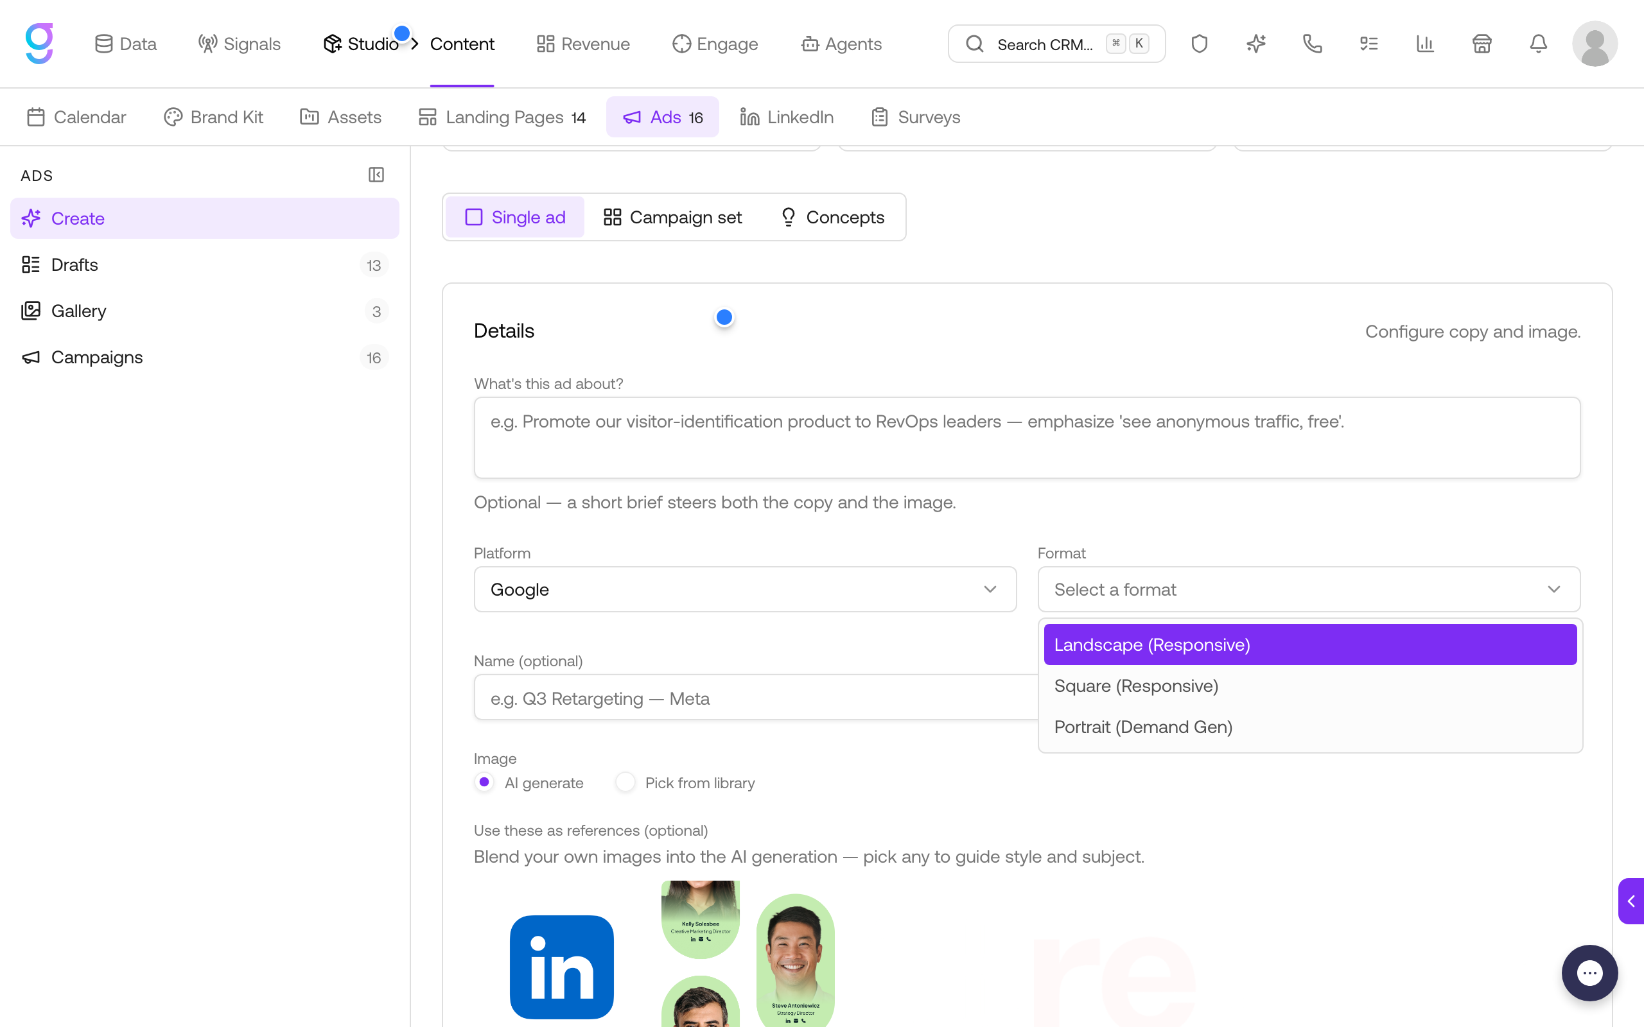The height and width of the screenshot is (1027, 1644).
Task: Switch to the Calendar tab
Action: [76, 117]
